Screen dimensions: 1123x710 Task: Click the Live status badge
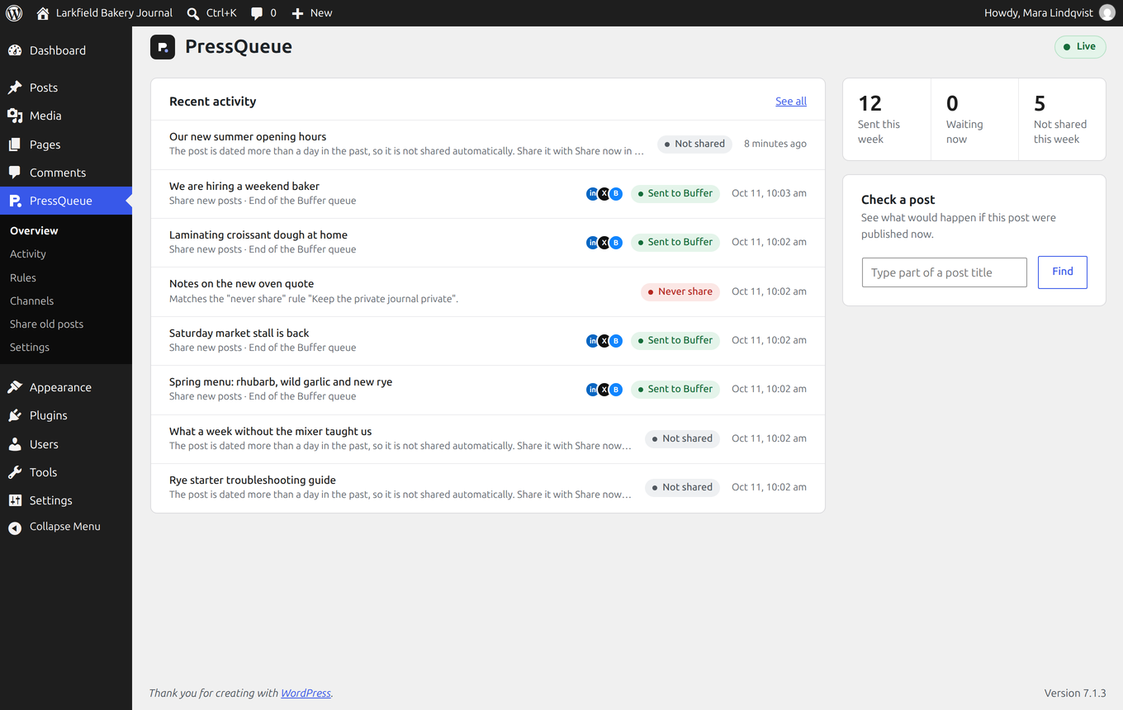[1080, 47]
